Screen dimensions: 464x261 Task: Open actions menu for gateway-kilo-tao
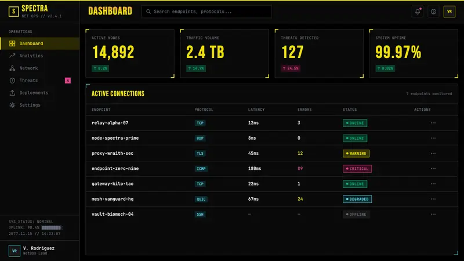(433, 184)
